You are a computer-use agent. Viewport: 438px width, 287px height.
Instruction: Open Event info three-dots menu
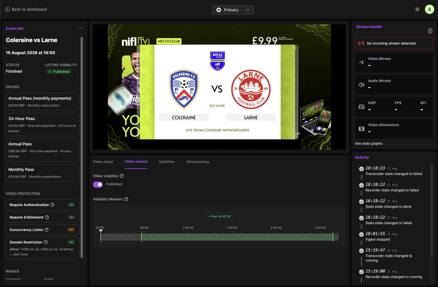point(80,28)
